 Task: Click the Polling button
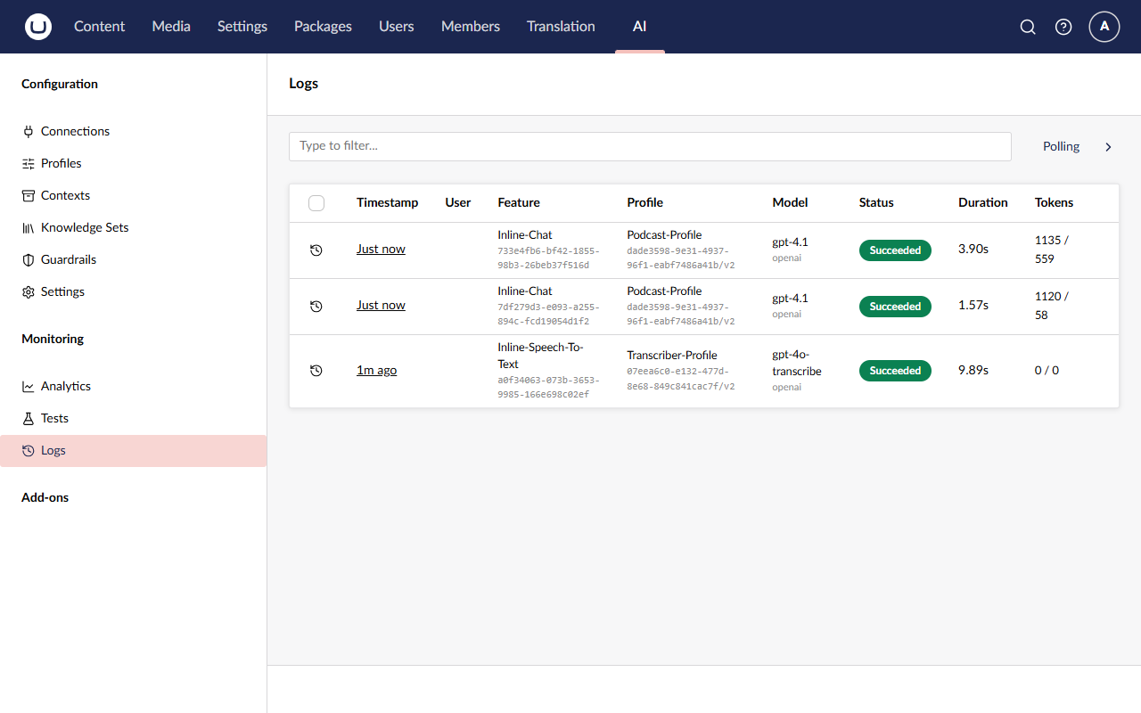pos(1061,147)
